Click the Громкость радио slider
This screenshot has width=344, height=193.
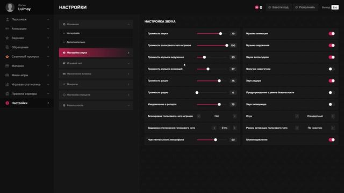[x=212, y=93]
